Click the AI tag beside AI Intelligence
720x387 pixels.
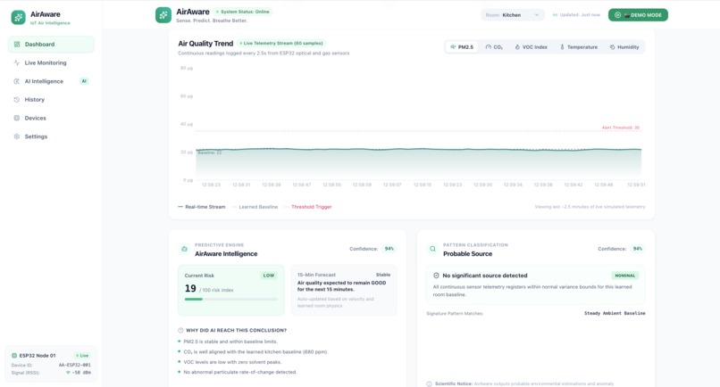pos(84,81)
